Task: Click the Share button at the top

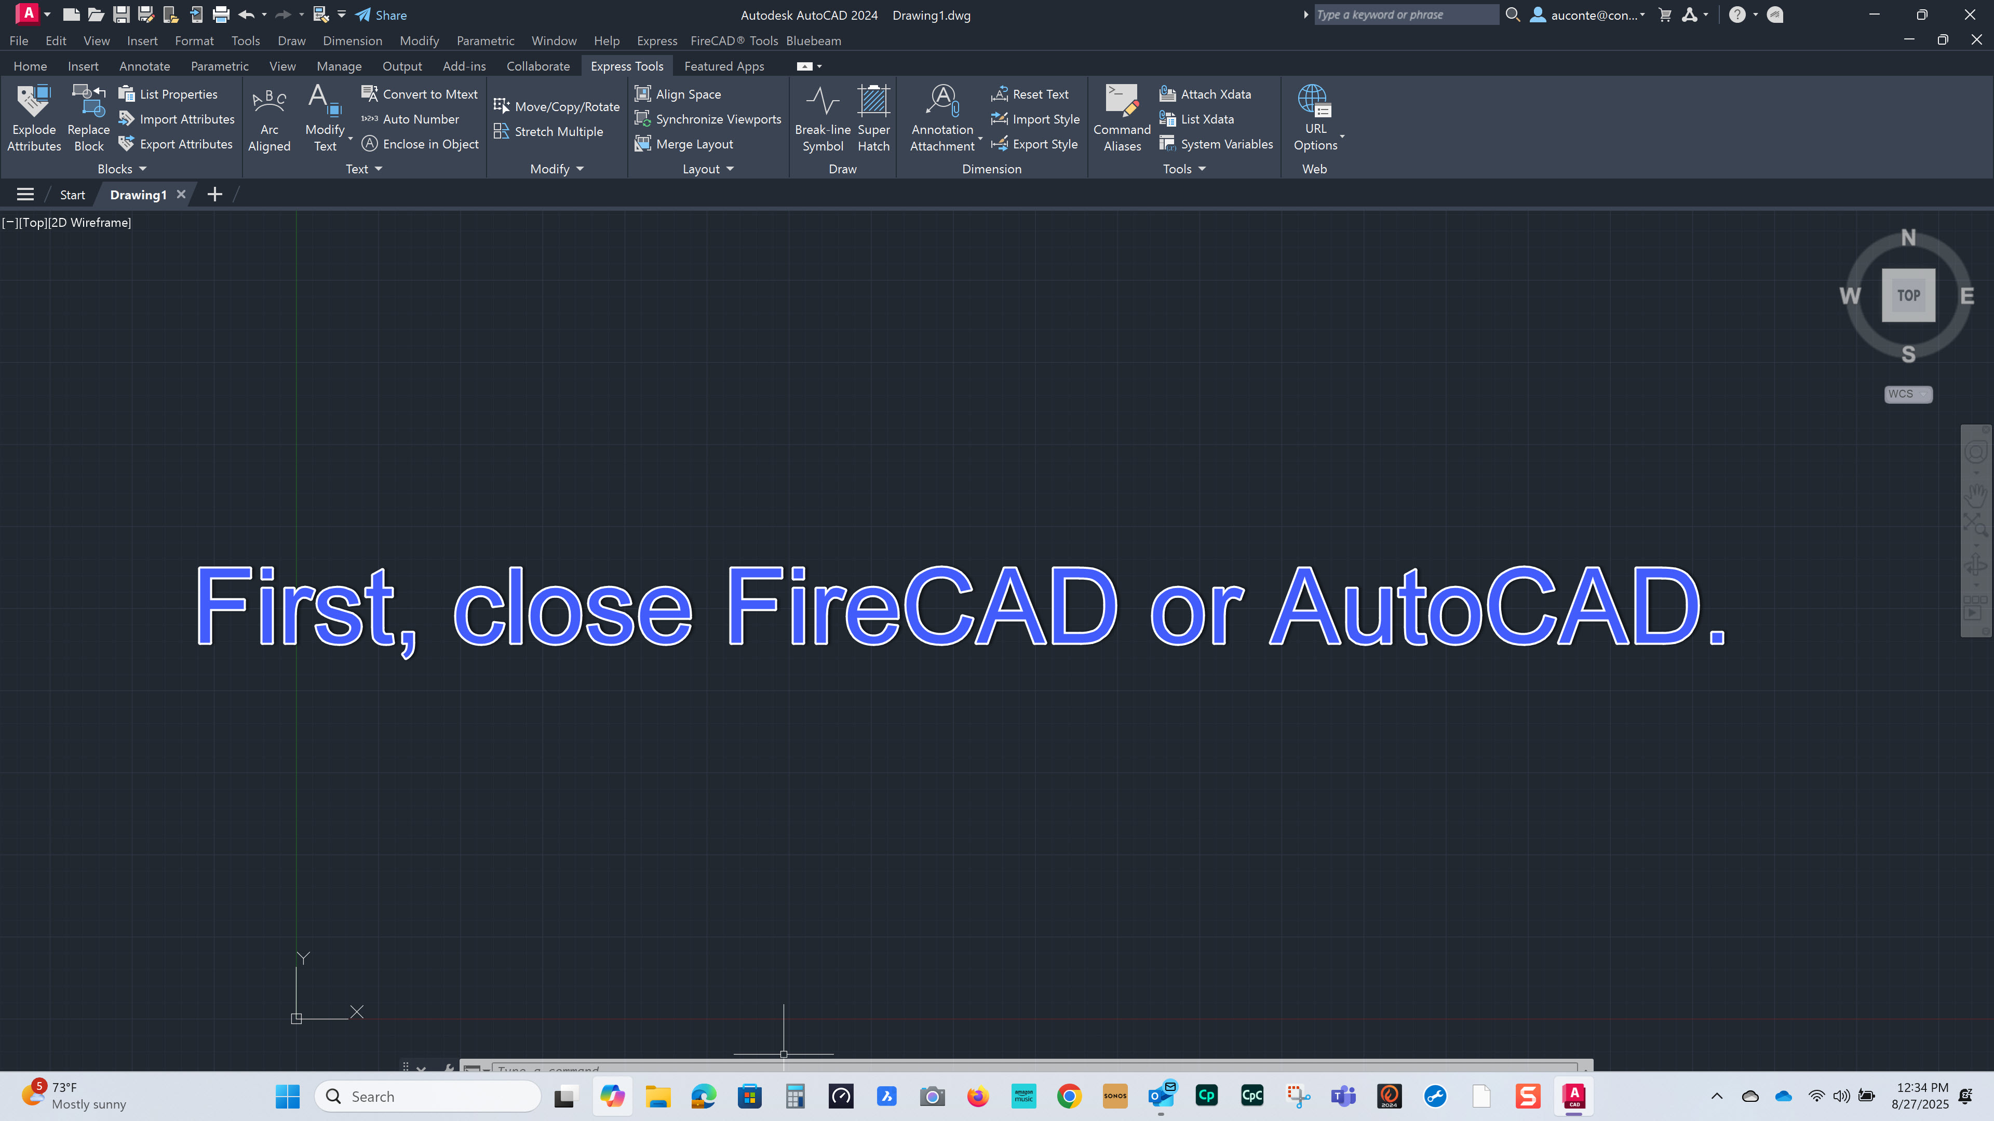Action: (380, 15)
